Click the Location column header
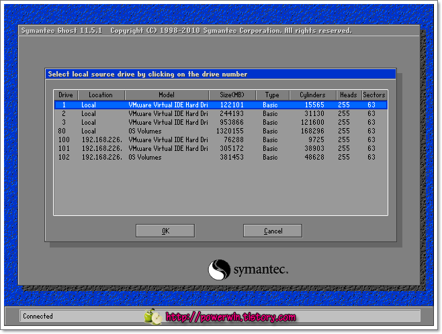 point(101,95)
